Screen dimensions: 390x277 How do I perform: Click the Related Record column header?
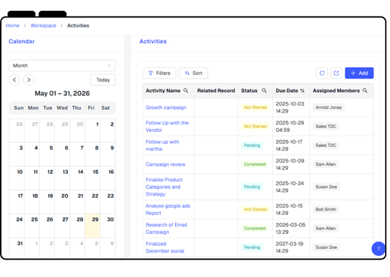click(216, 91)
